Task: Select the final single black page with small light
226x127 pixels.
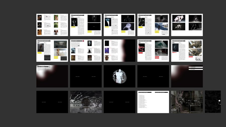Action: 213,102
